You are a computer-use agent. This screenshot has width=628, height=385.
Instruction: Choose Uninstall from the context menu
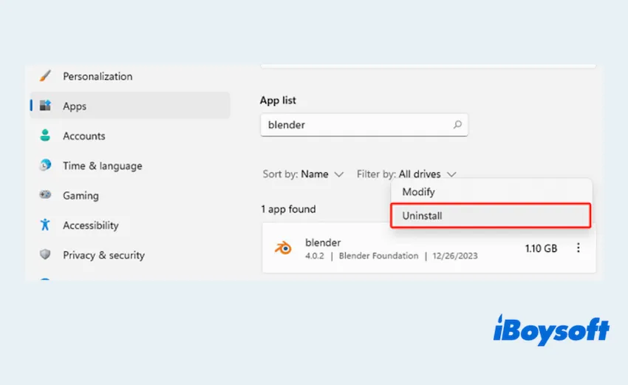[491, 216]
